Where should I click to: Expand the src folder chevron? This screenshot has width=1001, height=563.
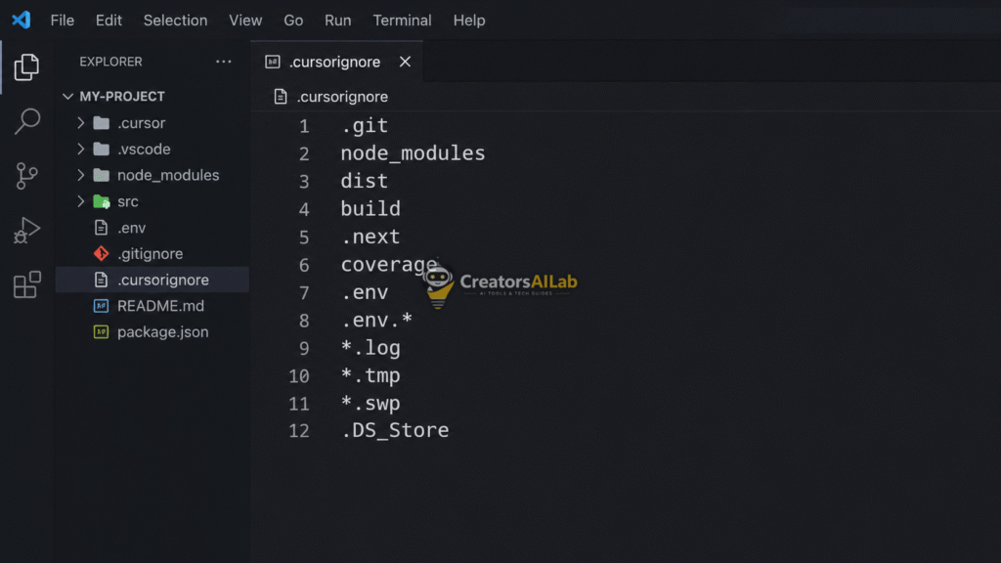point(80,201)
